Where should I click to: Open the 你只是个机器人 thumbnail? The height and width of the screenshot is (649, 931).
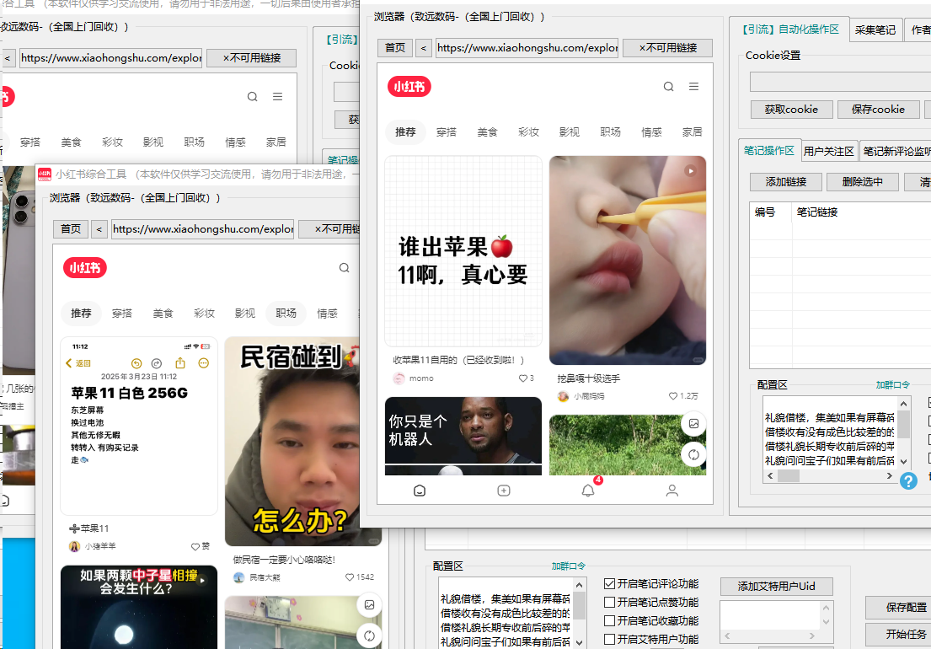[463, 436]
